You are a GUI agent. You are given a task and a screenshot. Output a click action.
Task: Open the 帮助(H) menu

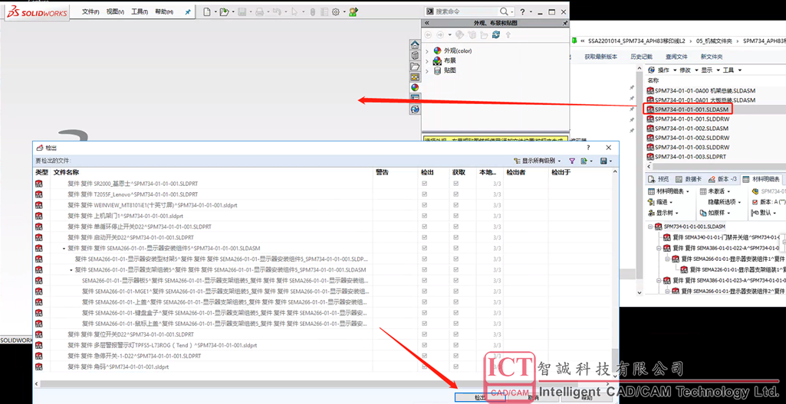[164, 12]
